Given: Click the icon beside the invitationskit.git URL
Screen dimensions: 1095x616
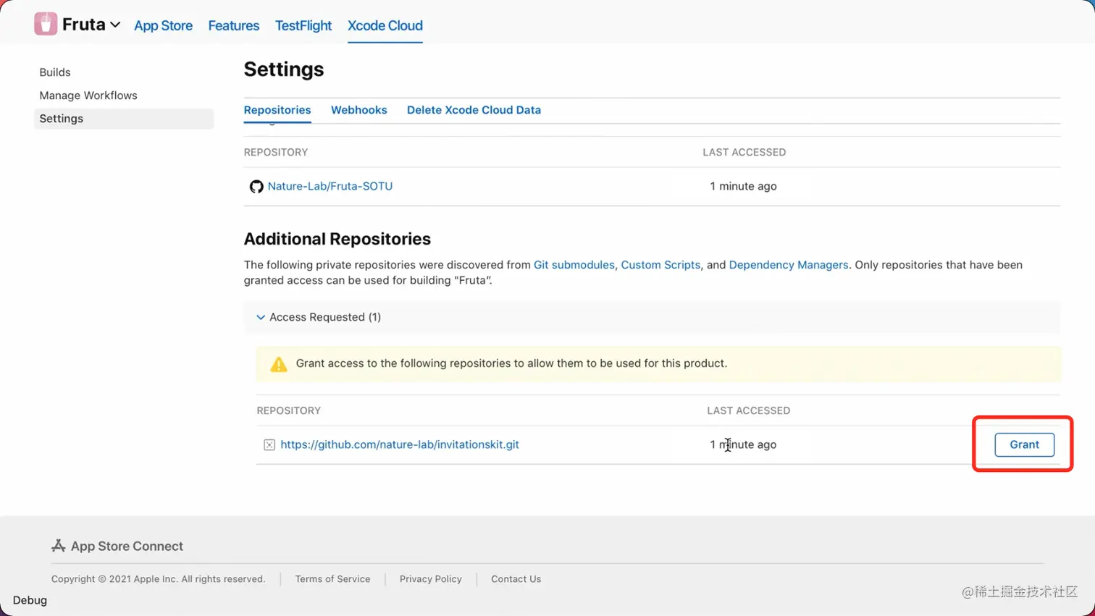Looking at the screenshot, I should click(269, 445).
